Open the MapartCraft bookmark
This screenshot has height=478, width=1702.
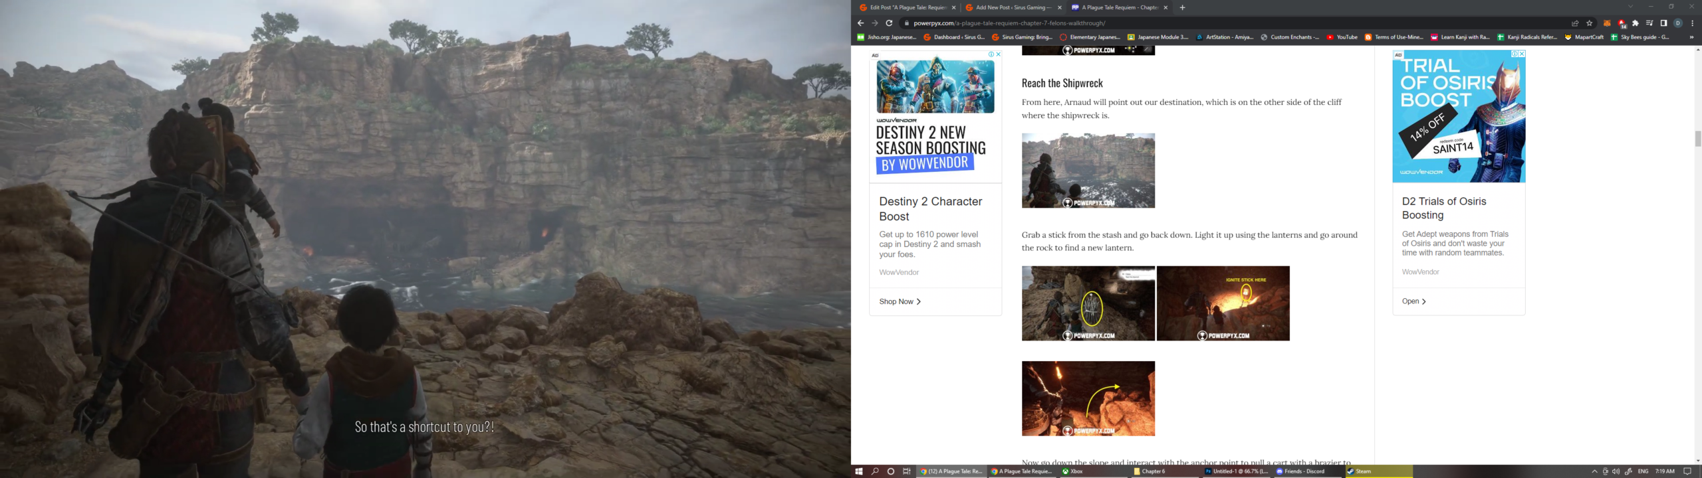click(1584, 37)
